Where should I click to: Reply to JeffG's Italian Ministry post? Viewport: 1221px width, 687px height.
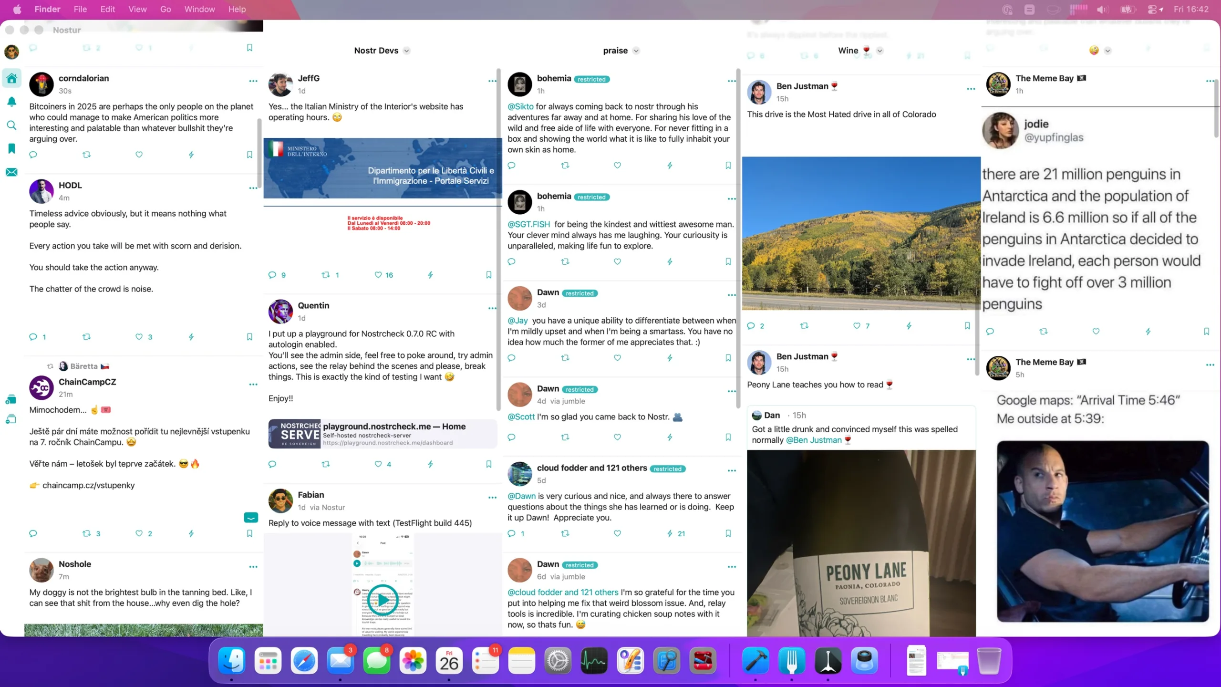click(272, 275)
